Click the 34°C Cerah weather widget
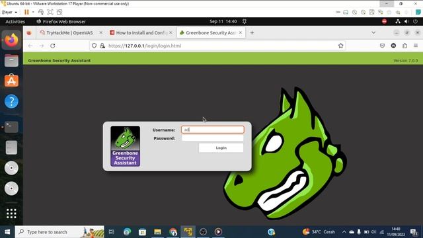This screenshot has width=423, height=238. point(319,232)
